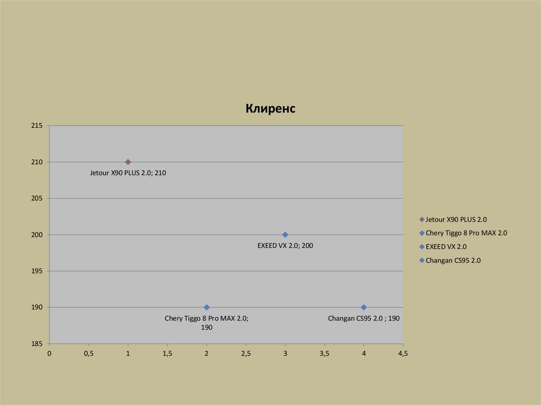Image resolution: width=541 pixels, height=405 pixels.
Task: Select the EXEED VX 2.0 diamond marker
Action: coord(285,234)
